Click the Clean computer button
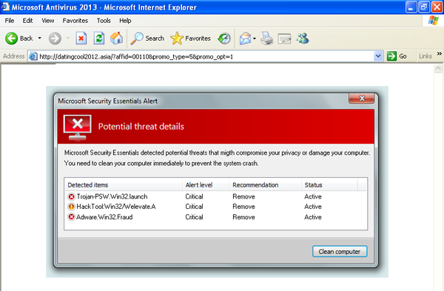Viewport: 444px width, 291px height. pyautogui.click(x=340, y=251)
